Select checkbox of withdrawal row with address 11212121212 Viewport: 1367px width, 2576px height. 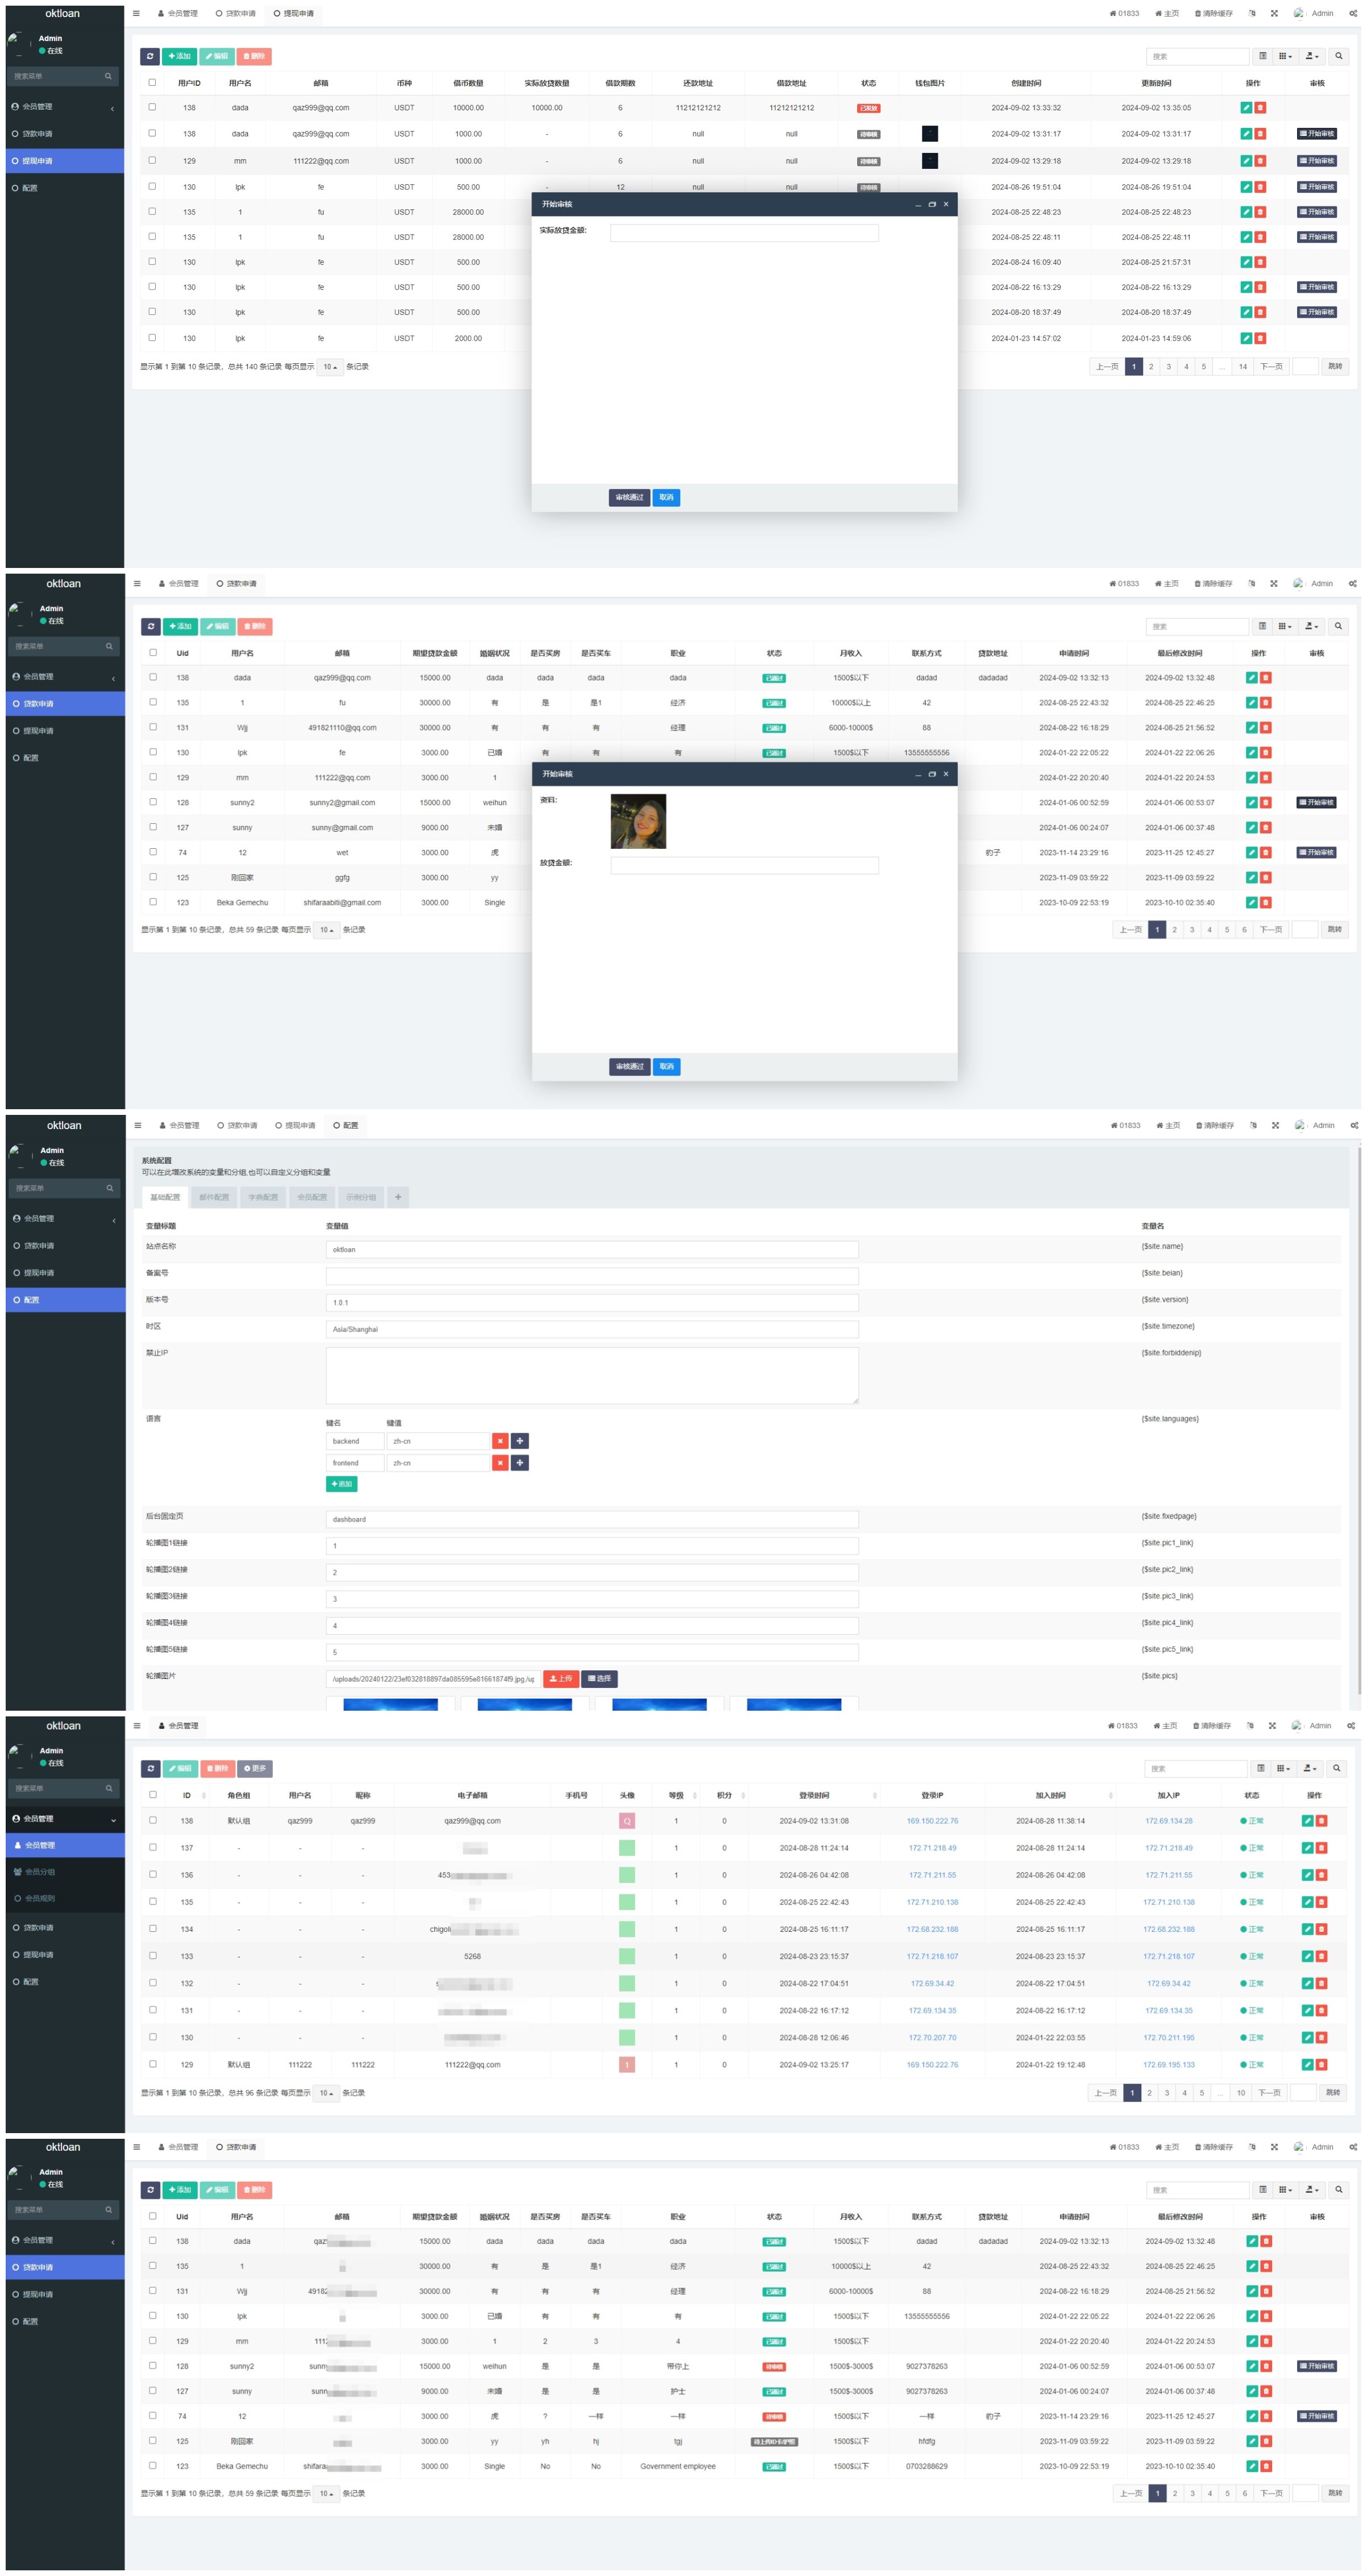152,107
